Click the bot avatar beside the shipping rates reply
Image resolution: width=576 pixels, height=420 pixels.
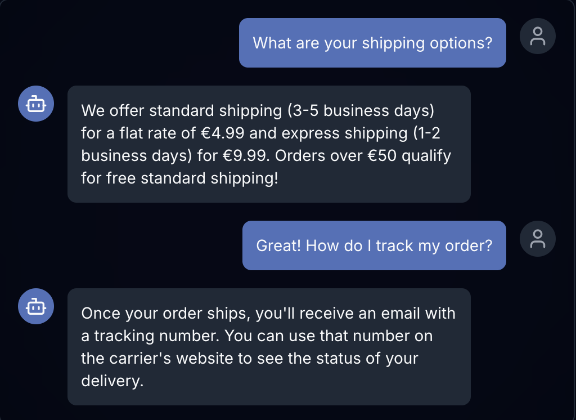tap(36, 104)
